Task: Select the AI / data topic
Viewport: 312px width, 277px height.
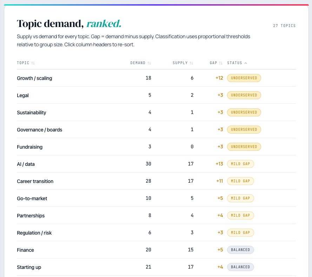Action: (26, 164)
